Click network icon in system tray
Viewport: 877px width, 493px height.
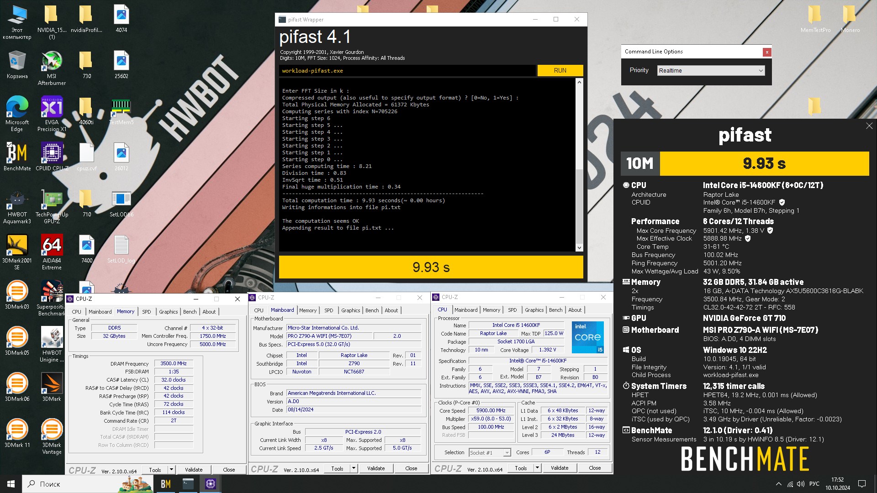(790, 484)
